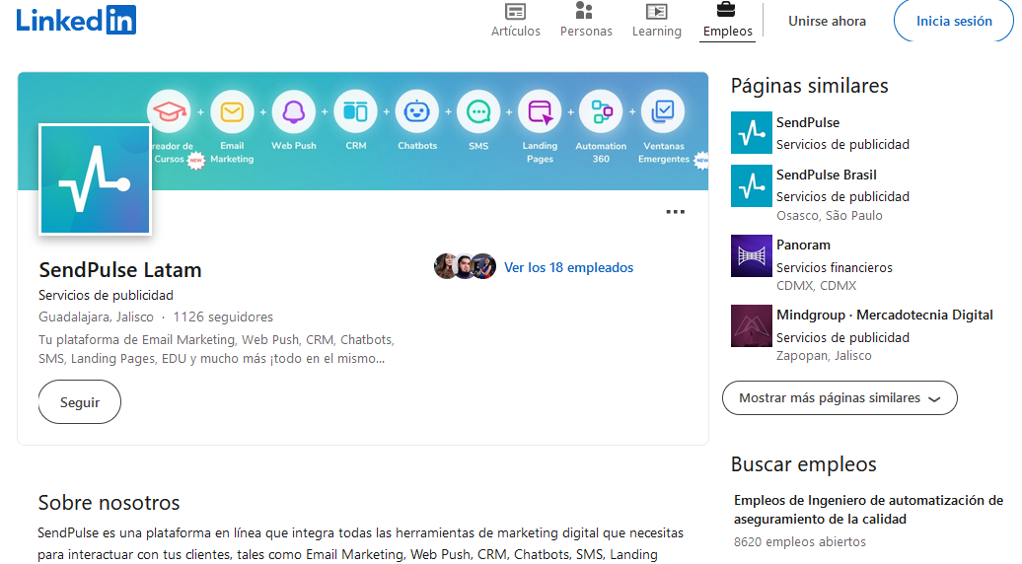
Task: Select the Empleos navigation item
Action: pyautogui.click(x=727, y=21)
